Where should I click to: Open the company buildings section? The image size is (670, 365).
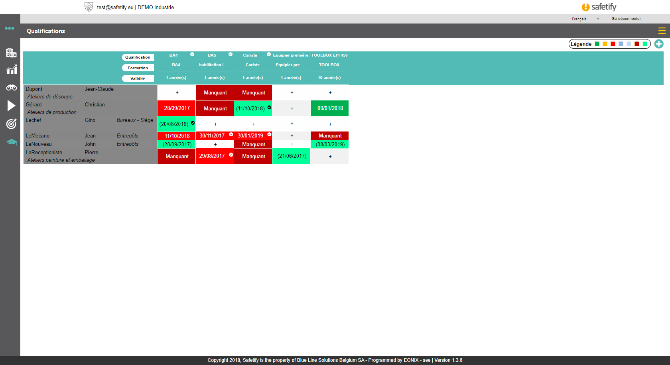(x=11, y=53)
